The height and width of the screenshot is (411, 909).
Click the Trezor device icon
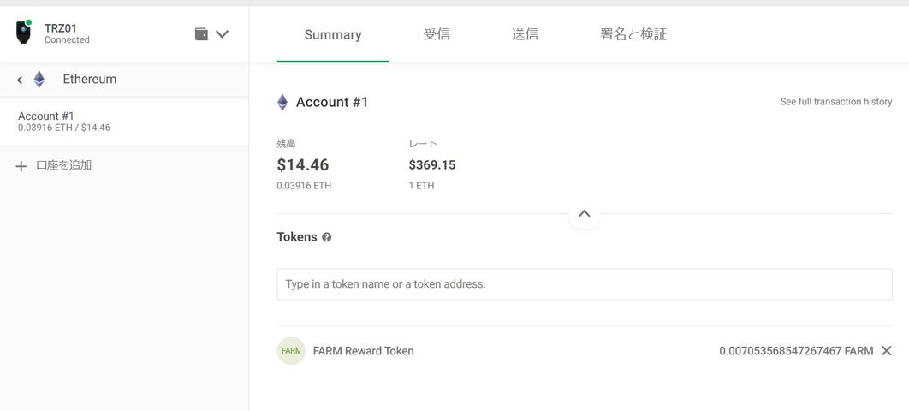click(x=23, y=33)
